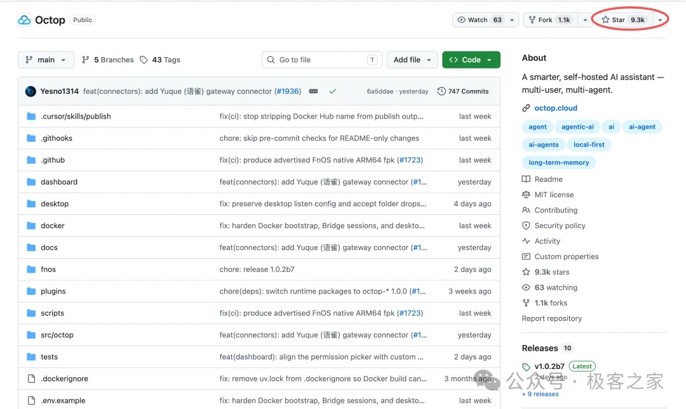Click the dashboard folder icon
Screen dimensions: 686x409
[31, 182]
